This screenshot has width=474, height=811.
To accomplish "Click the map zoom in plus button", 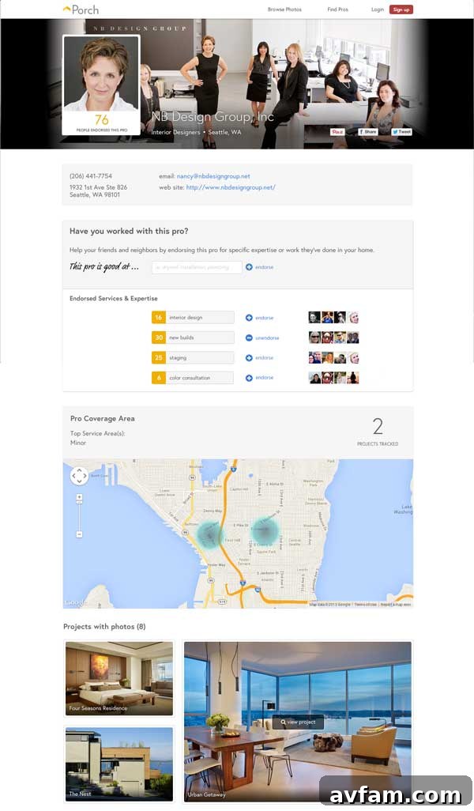I will pyautogui.click(x=79, y=497).
